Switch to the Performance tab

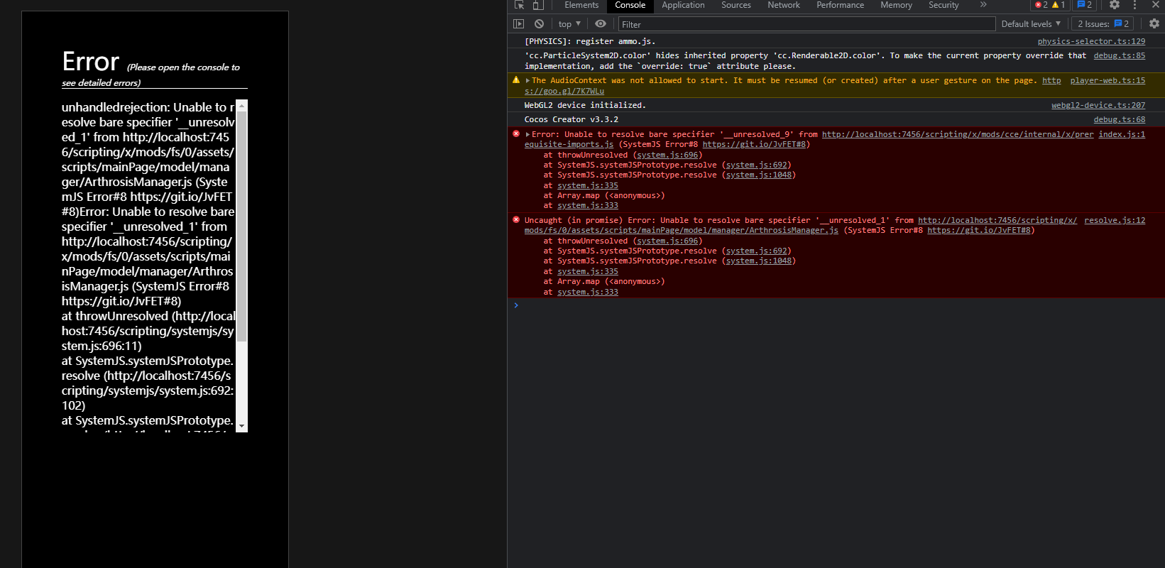click(x=840, y=5)
